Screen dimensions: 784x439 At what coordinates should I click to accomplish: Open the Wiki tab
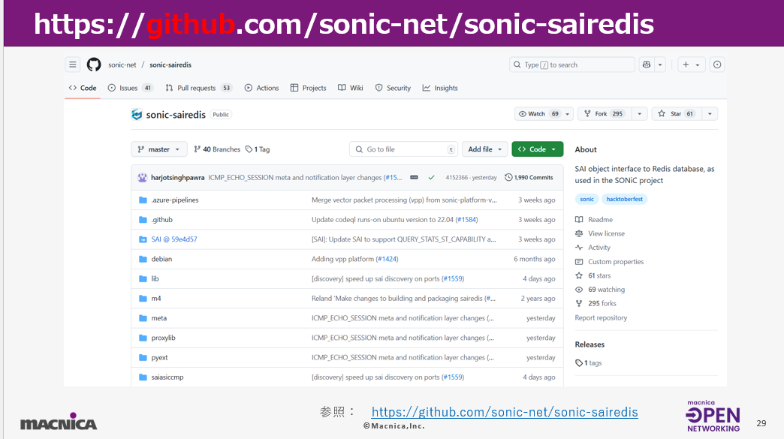point(351,88)
